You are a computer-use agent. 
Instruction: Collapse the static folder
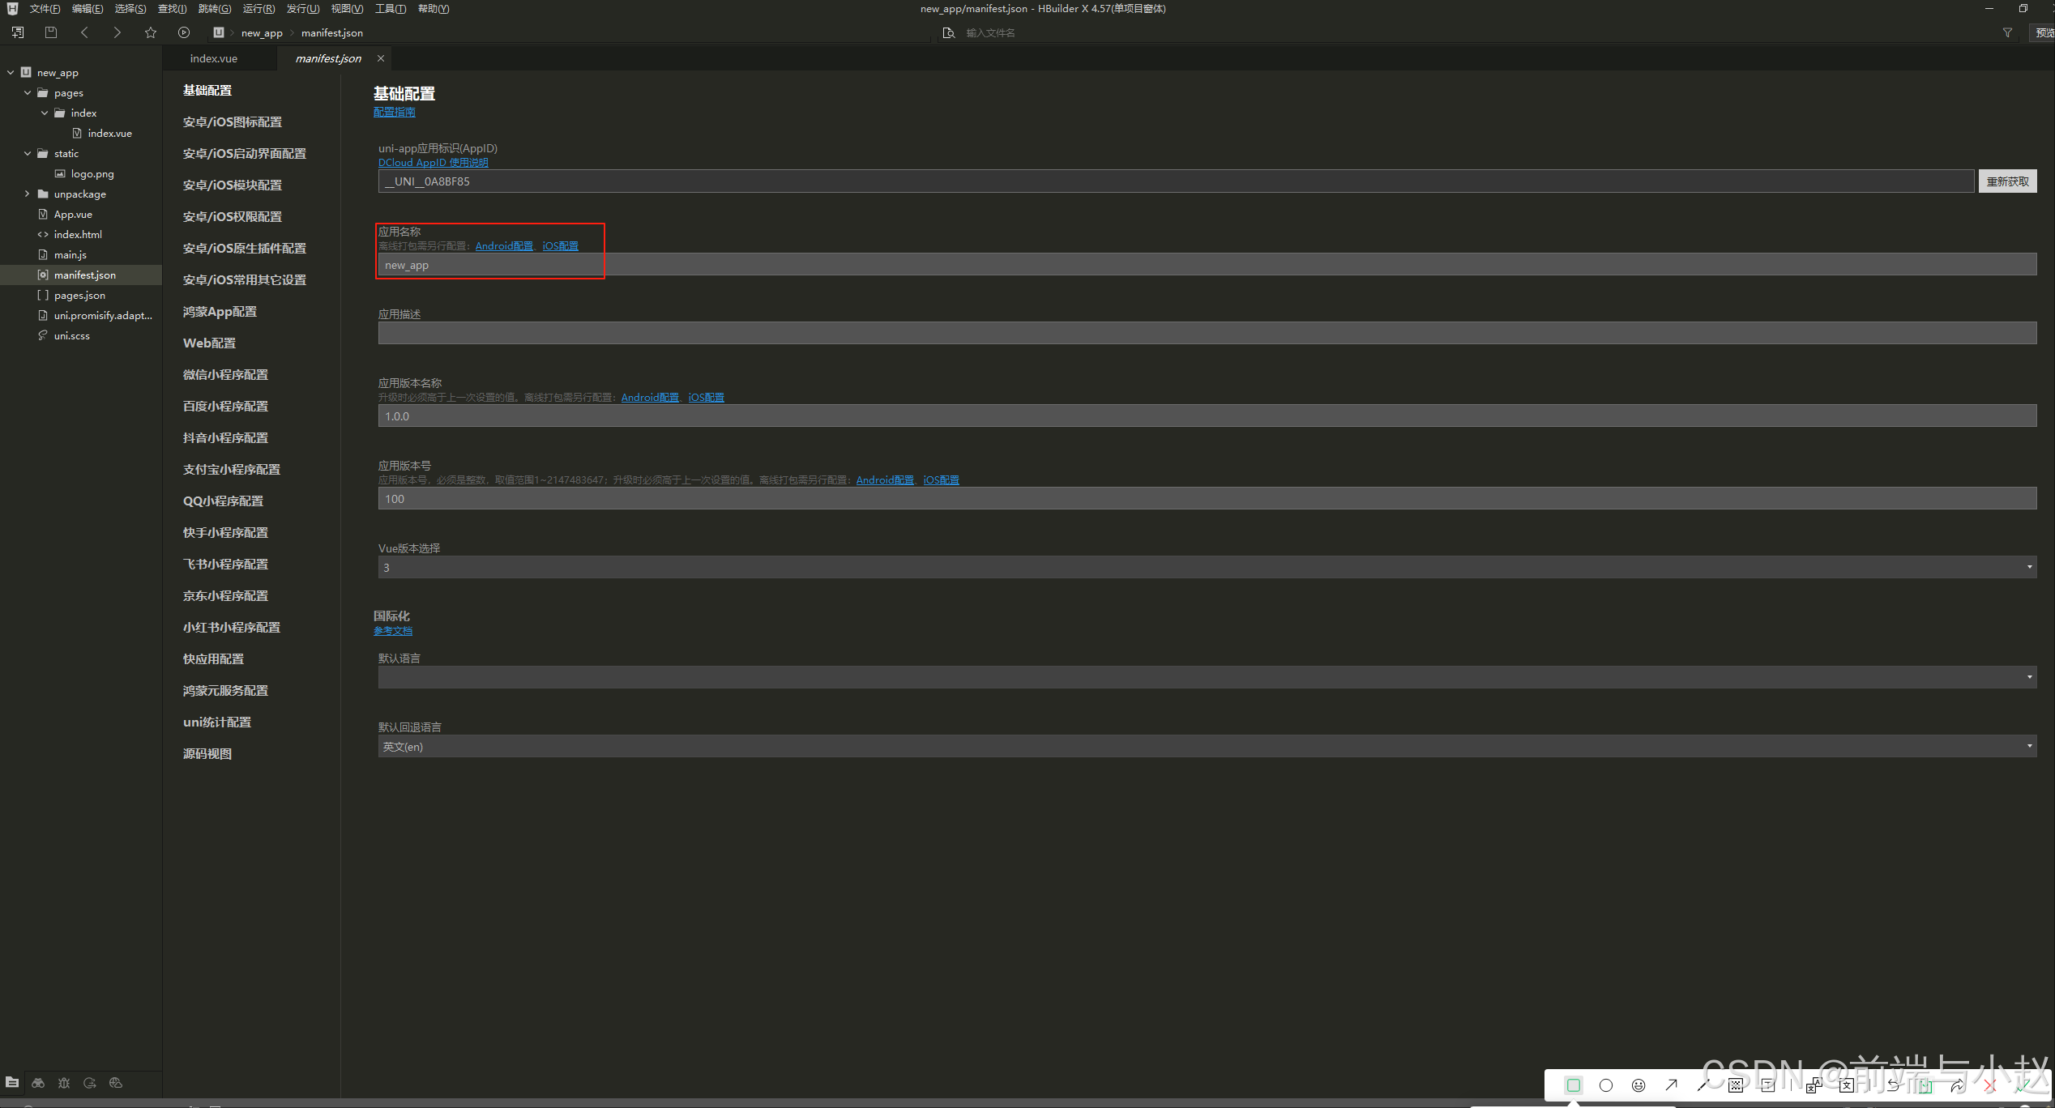coord(27,153)
